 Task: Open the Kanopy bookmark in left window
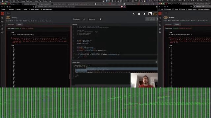click(x=34, y=10)
